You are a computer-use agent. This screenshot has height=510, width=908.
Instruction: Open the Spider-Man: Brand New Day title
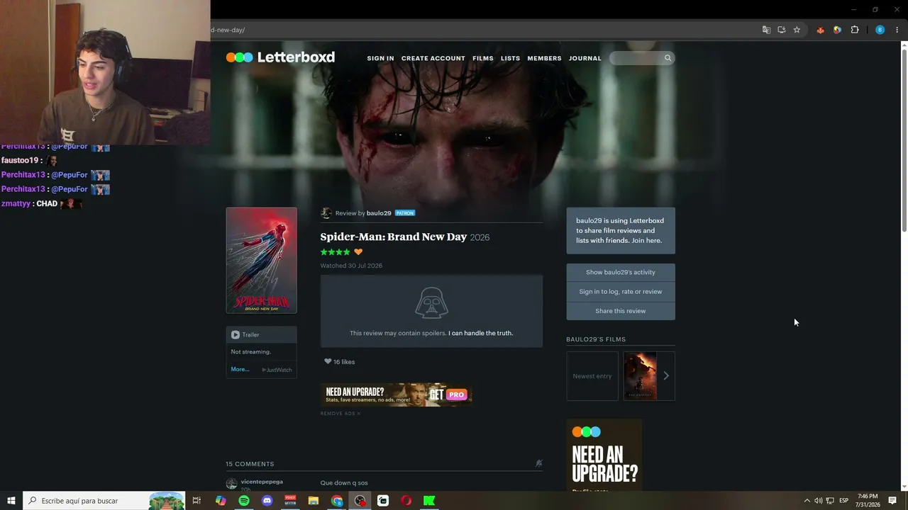tap(394, 237)
